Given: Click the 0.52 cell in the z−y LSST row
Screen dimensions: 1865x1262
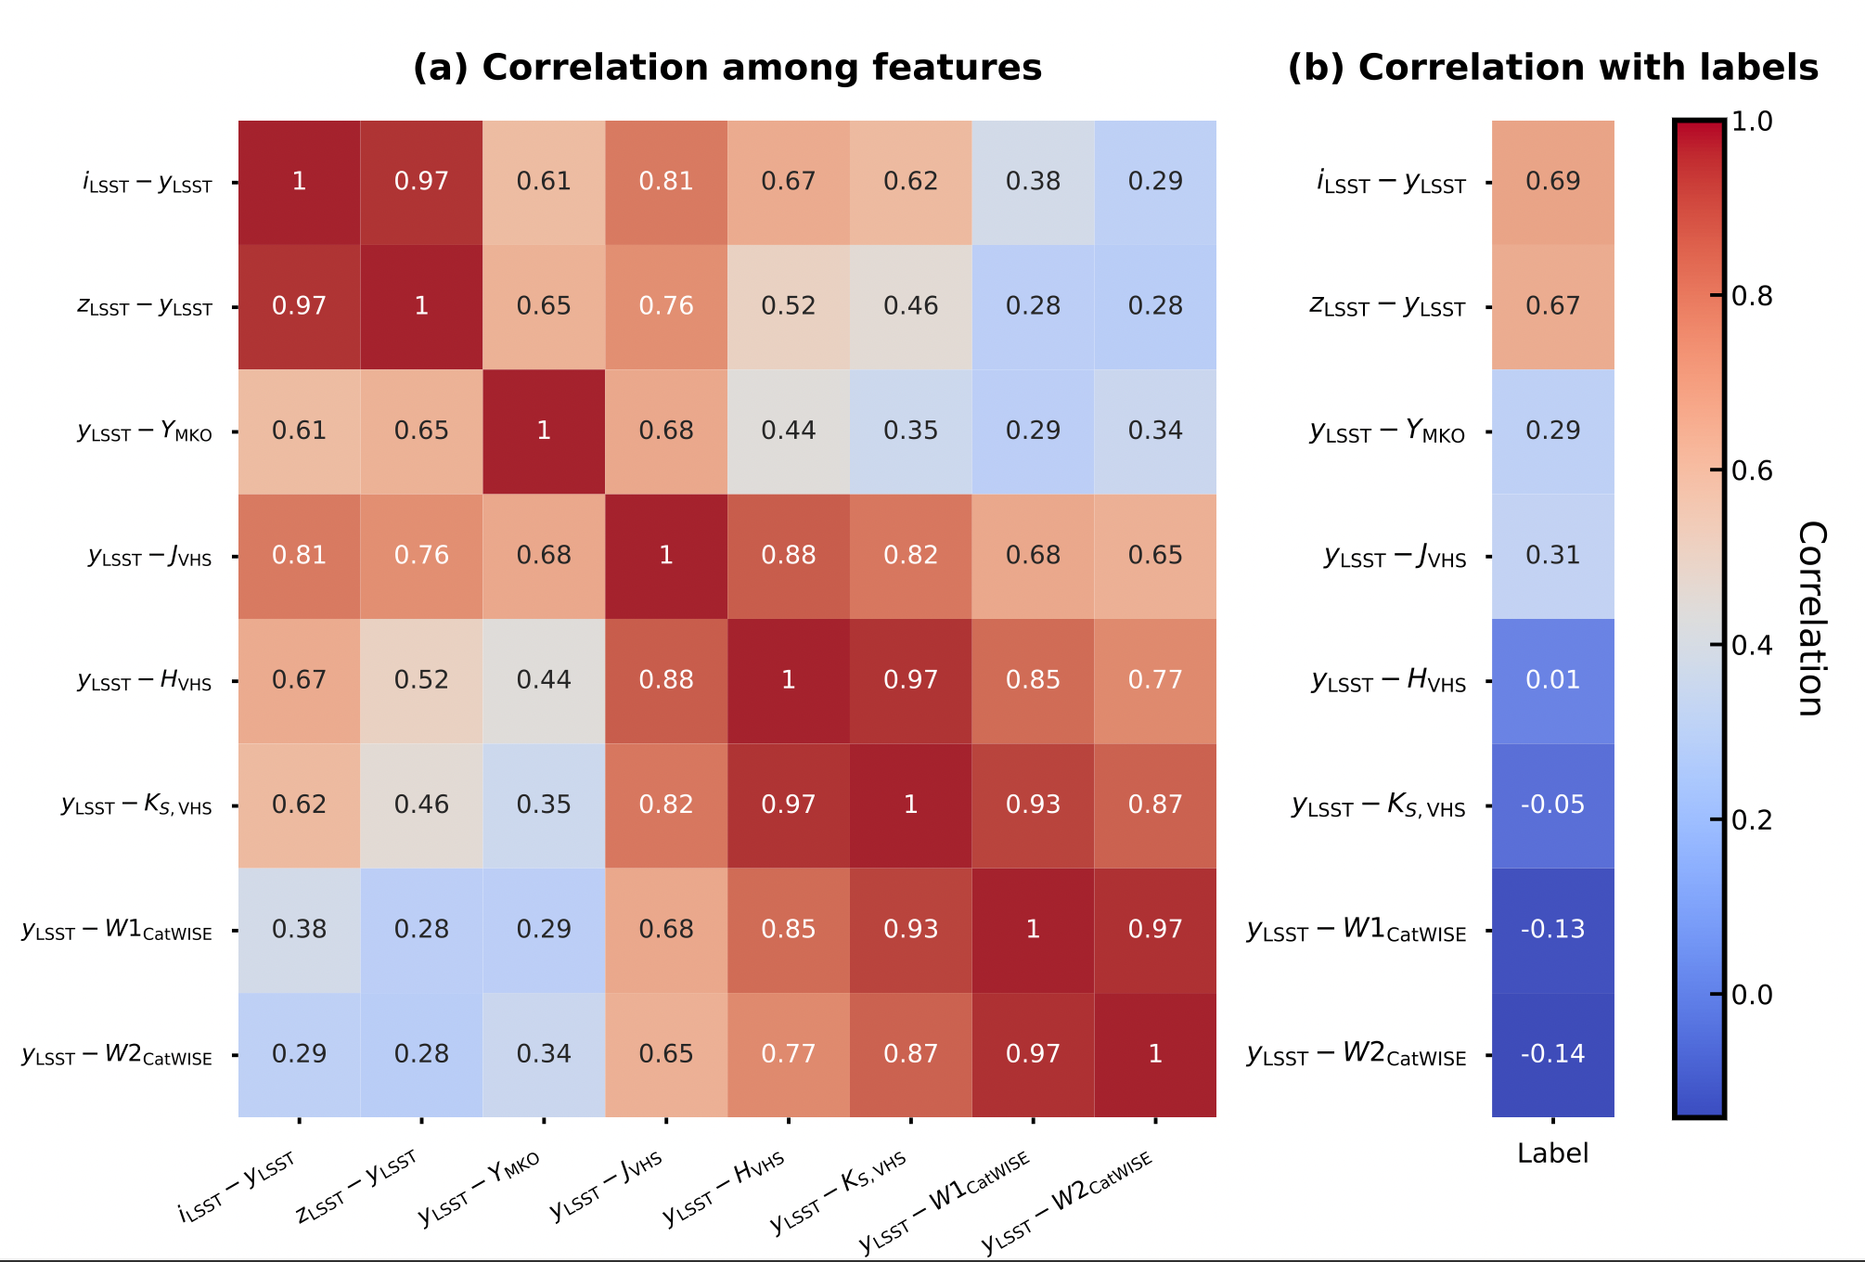Looking at the screenshot, I should click(788, 306).
